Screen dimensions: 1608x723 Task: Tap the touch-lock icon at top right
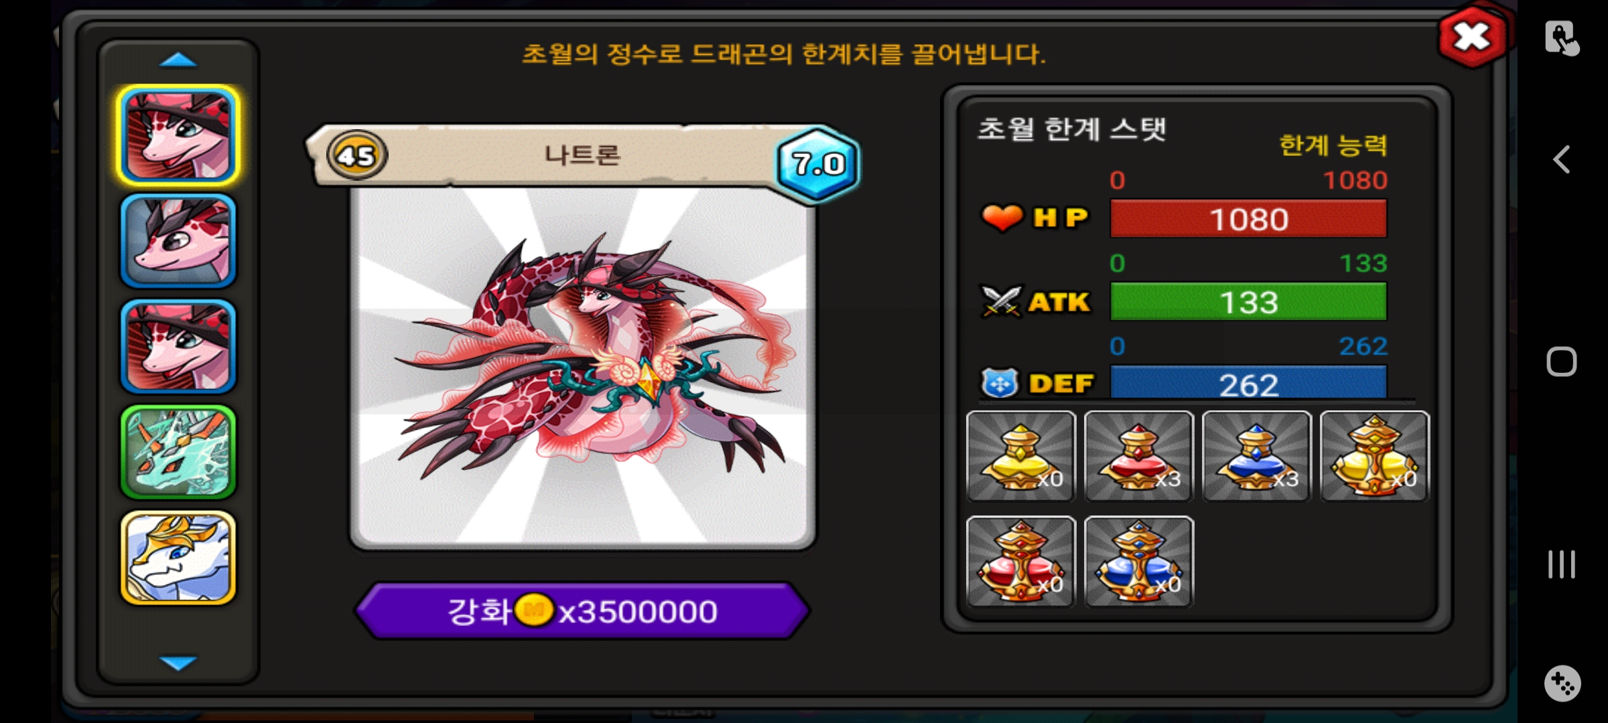(x=1562, y=37)
